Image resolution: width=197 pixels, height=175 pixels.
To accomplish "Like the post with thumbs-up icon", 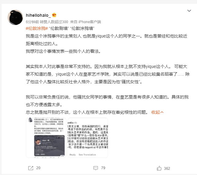I will tap(159, 168).
